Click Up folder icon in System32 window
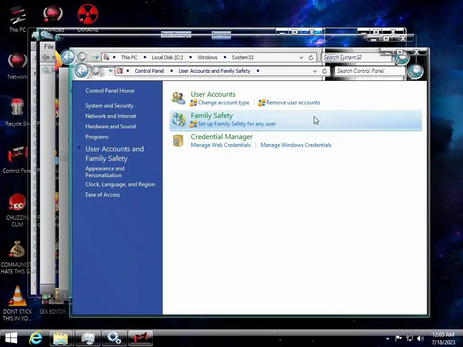The height and width of the screenshot is (347, 463). pos(95,57)
